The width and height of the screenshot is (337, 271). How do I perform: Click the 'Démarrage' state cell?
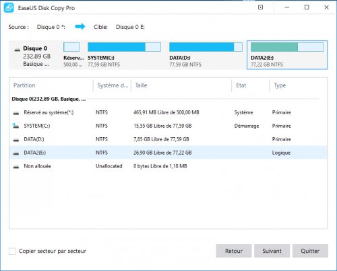[x=247, y=126]
